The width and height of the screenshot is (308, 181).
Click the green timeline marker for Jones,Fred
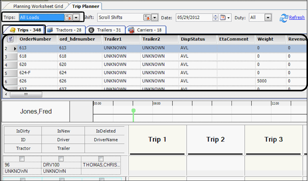pyautogui.click(x=133, y=115)
